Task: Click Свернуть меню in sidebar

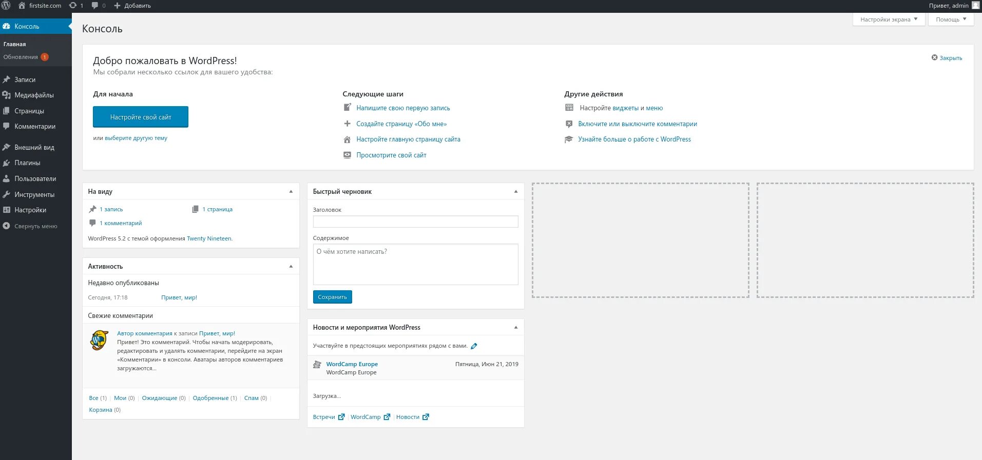Action: pyautogui.click(x=36, y=226)
